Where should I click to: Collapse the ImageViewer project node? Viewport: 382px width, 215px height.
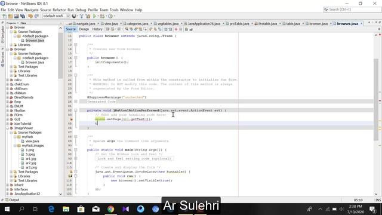point(7,128)
